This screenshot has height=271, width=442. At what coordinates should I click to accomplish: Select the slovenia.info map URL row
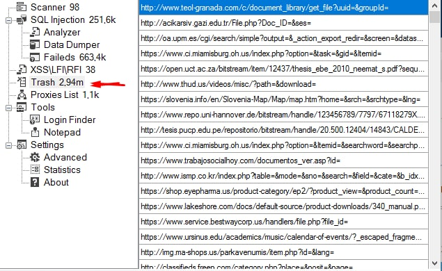[283, 99]
